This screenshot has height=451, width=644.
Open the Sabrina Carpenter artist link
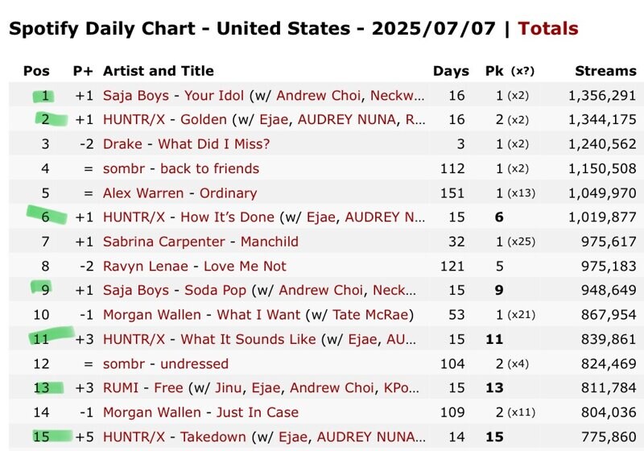[x=164, y=242]
